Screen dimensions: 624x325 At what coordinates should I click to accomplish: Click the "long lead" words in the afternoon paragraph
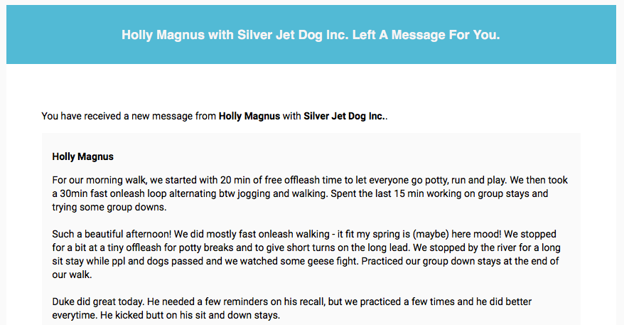coord(387,247)
